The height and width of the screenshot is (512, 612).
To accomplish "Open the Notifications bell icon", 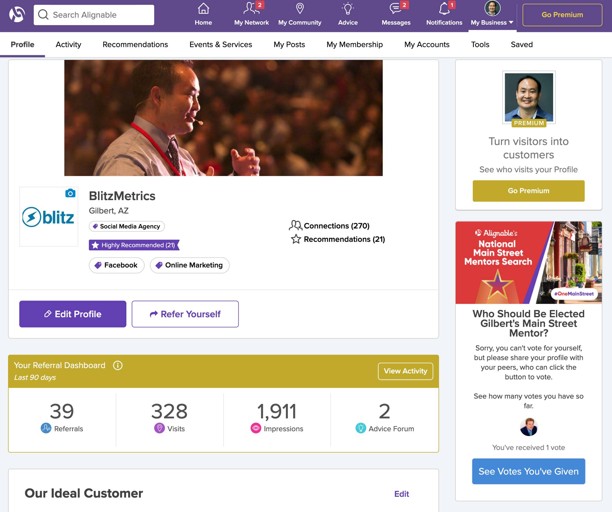I will [x=444, y=8].
